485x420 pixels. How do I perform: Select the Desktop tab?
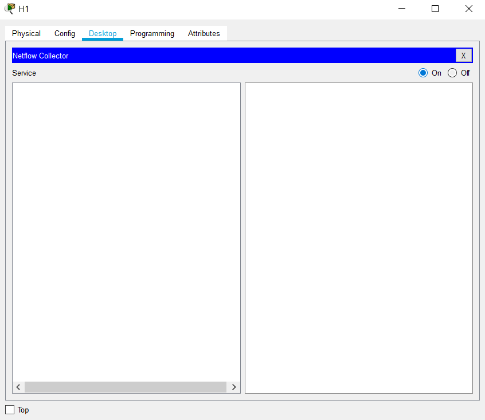[x=103, y=34]
